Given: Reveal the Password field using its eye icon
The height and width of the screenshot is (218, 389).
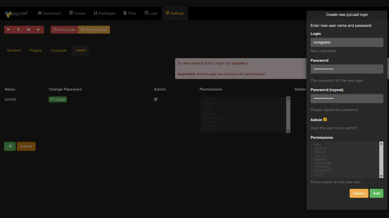Looking at the screenshot, I should 379,69.
